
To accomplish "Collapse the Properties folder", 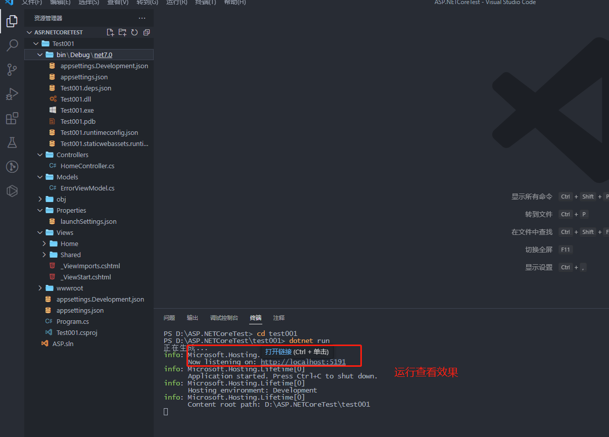I will (40, 210).
